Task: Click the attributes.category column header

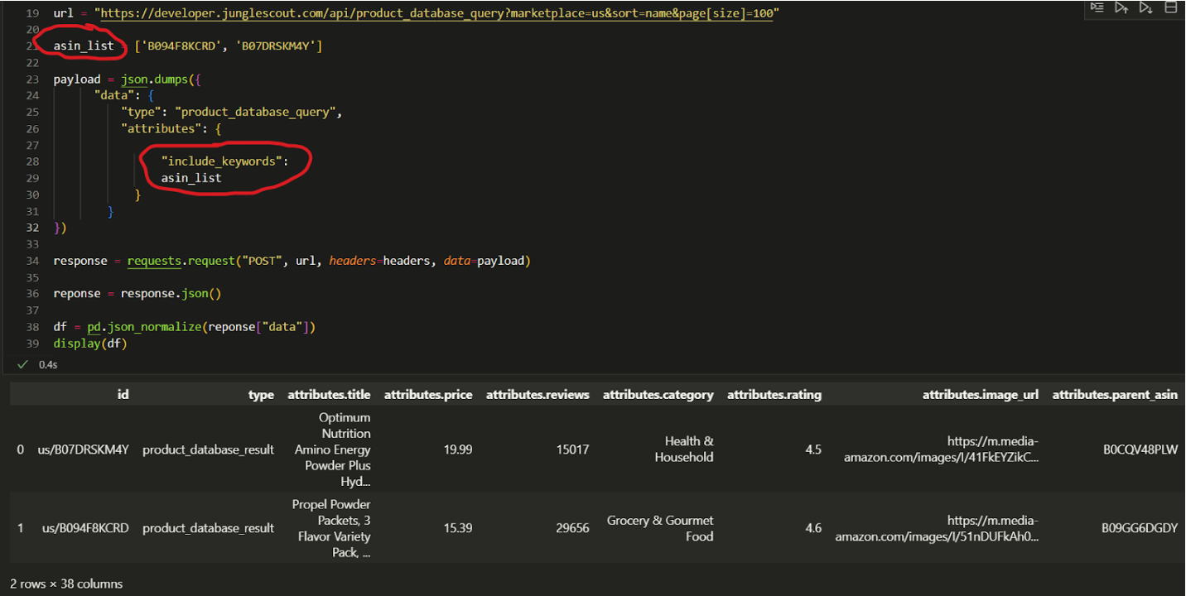Action: 658,395
